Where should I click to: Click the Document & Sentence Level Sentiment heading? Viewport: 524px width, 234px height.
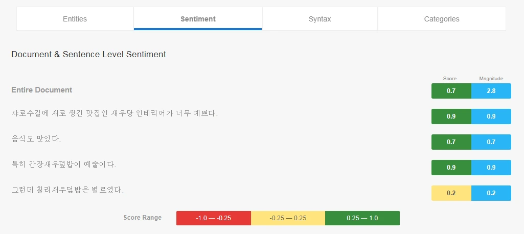click(x=88, y=54)
